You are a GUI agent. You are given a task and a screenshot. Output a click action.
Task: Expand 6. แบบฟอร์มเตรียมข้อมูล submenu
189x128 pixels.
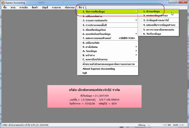point(98,34)
